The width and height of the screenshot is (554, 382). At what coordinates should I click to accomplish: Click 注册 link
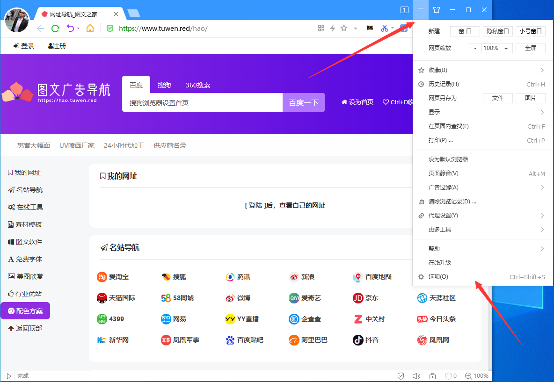tap(57, 46)
